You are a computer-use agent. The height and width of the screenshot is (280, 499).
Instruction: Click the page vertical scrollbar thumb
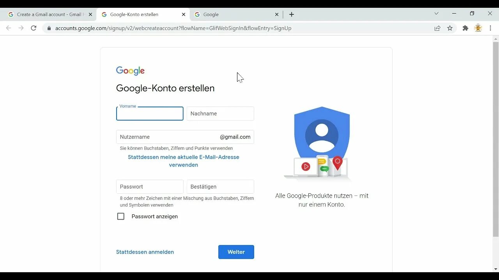pyautogui.click(x=495, y=139)
